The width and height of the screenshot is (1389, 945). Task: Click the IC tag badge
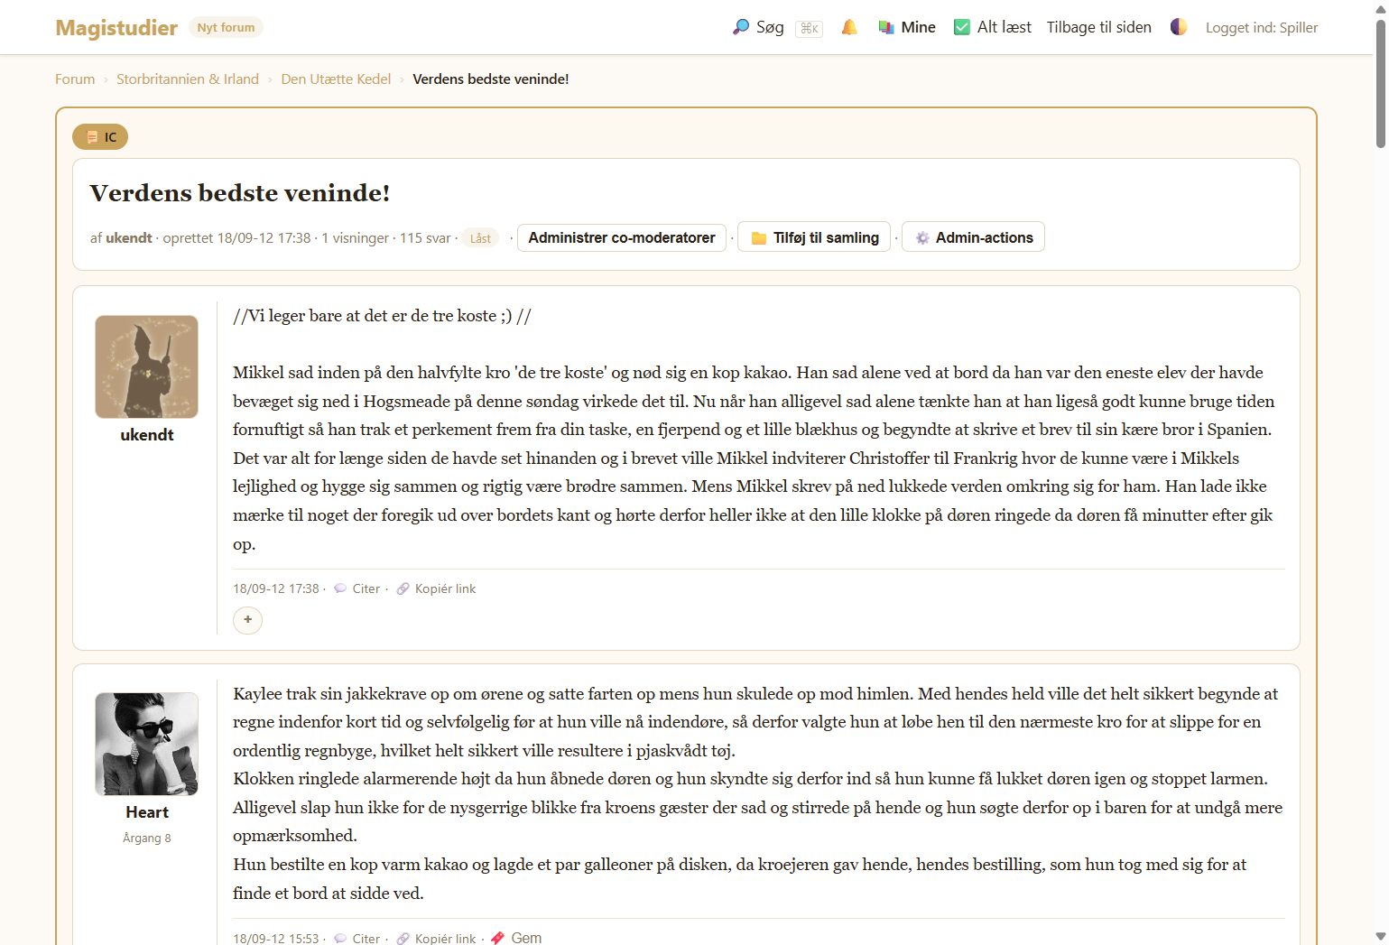coord(100,137)
